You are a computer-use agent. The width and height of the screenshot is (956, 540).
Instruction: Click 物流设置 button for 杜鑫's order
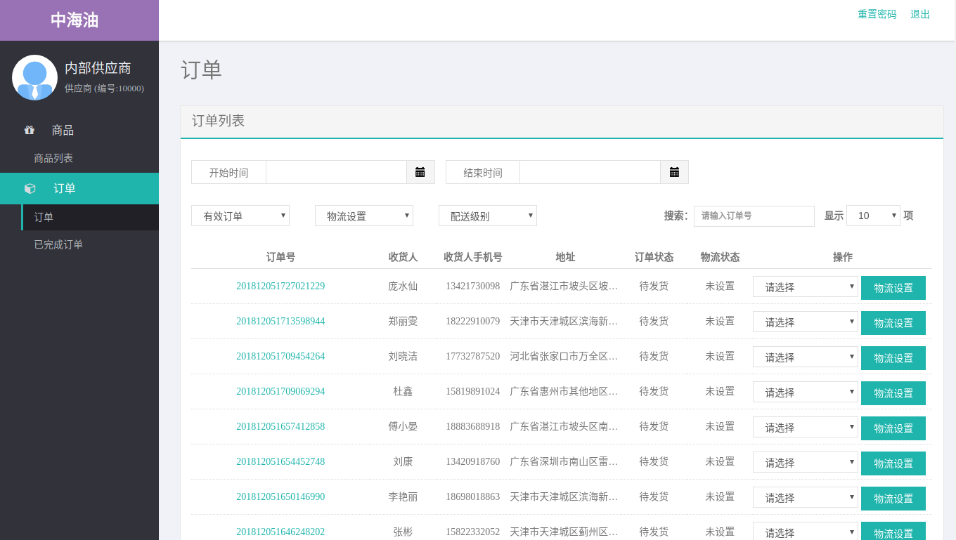point(893,393)
